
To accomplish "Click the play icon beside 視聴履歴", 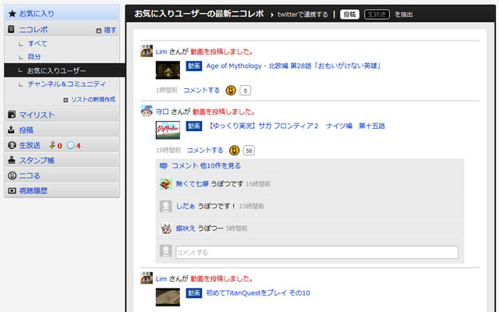I will click(x=12, y=190).
